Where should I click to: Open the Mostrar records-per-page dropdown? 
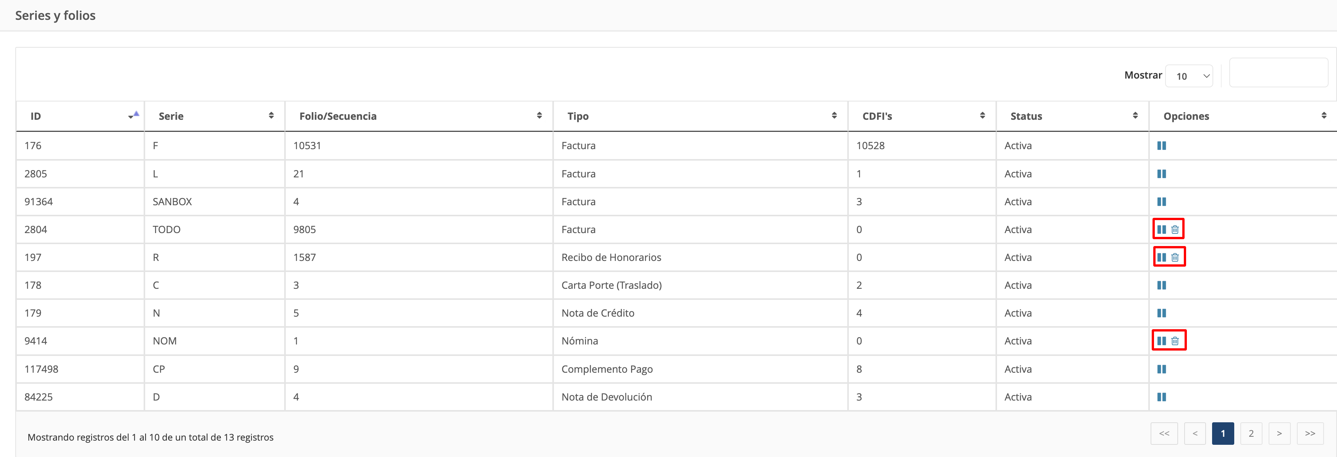click(x=1188, y=76)
